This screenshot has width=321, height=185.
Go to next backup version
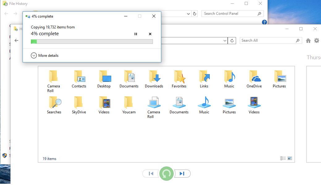pyautogui.click(x=182, y=174)
